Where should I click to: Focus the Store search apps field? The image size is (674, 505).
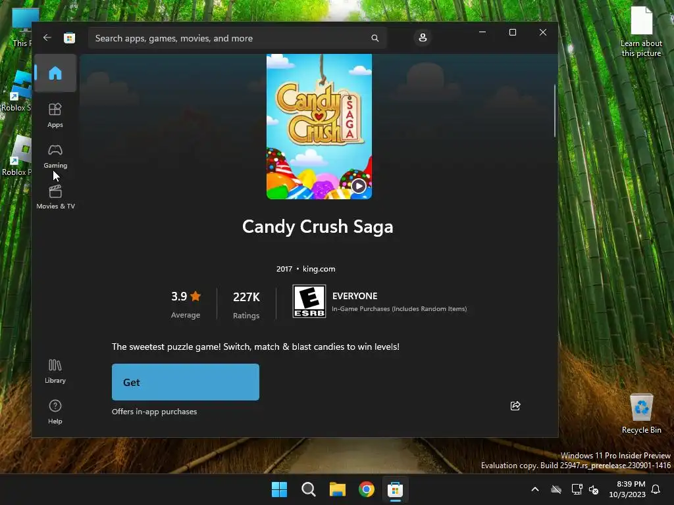point(237,38)
